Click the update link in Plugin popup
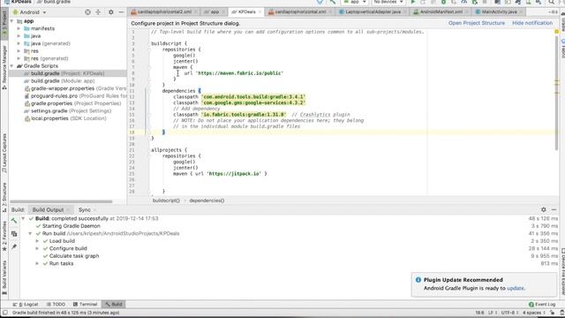The height and width of the screenshot is (318, 565). coord(516,288)
